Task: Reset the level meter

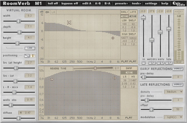Action: [179, 62]
